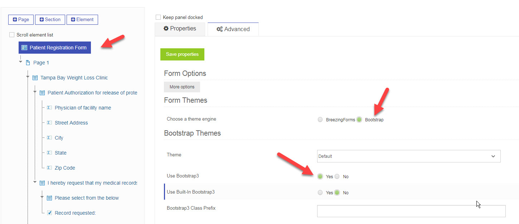
Task: Click the form icon beside Patient Registration Form
Action: 24,47
